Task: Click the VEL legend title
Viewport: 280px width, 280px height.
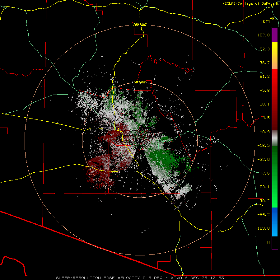Action: click(273, 19)
